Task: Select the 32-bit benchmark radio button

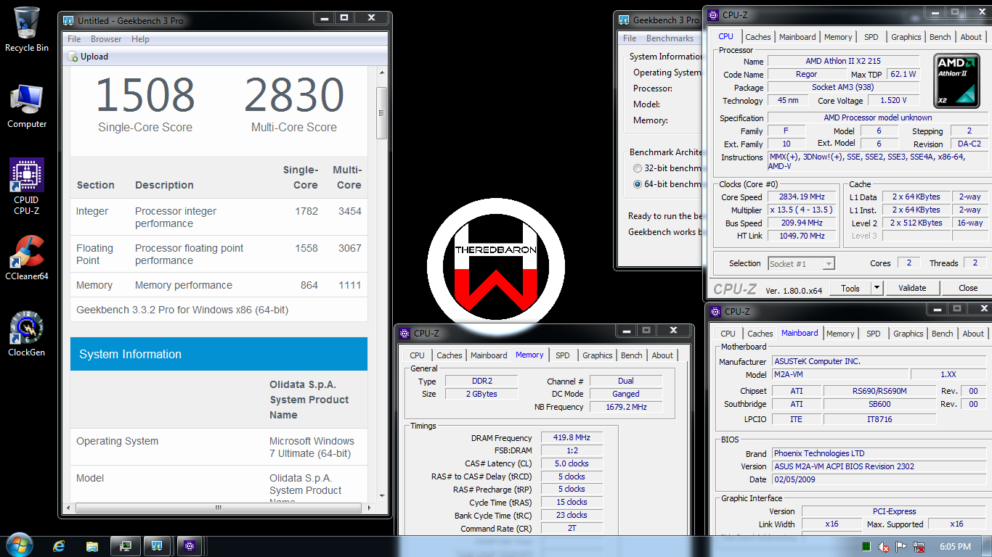Action: [638, 168]
